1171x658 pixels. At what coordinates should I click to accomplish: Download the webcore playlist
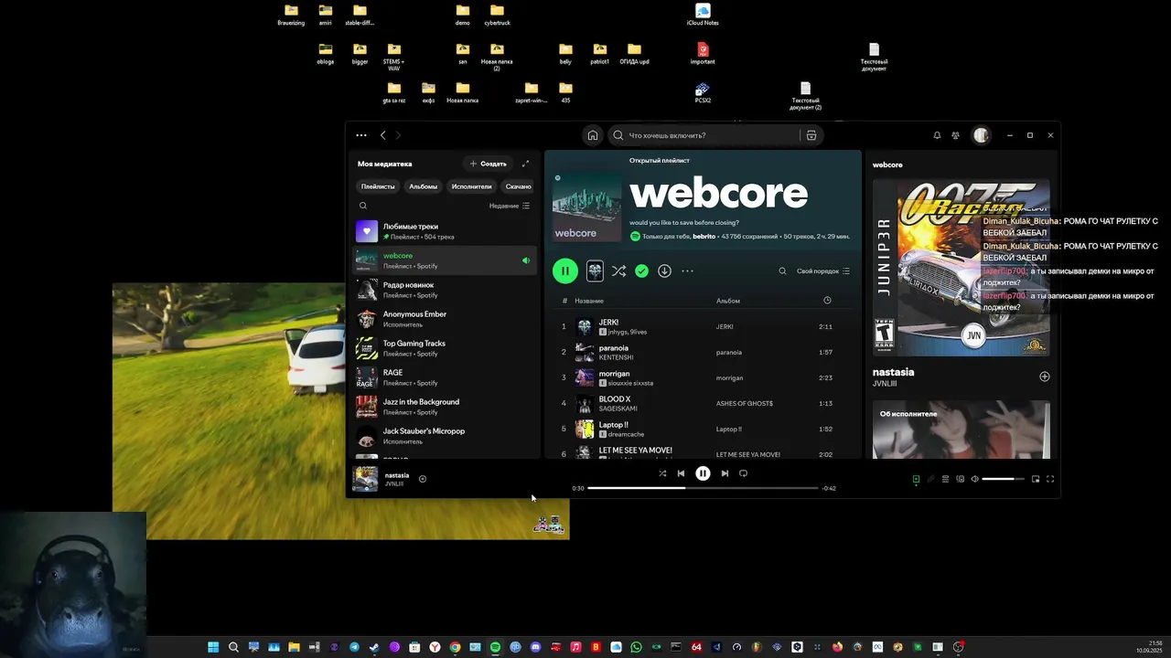tap(664, 271)
